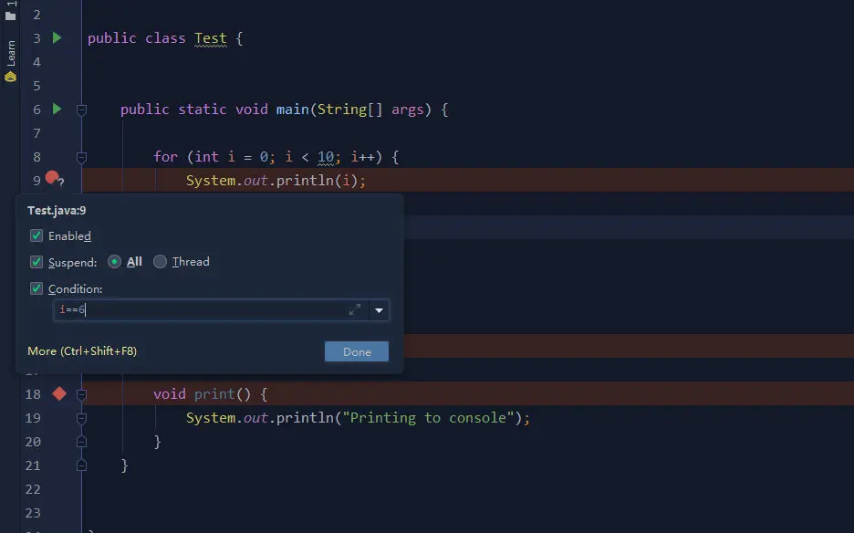This screenshot has height=533, width=854.
Task: Uncheck the Enabled checkbox
Action: click(x=36, y=235)
